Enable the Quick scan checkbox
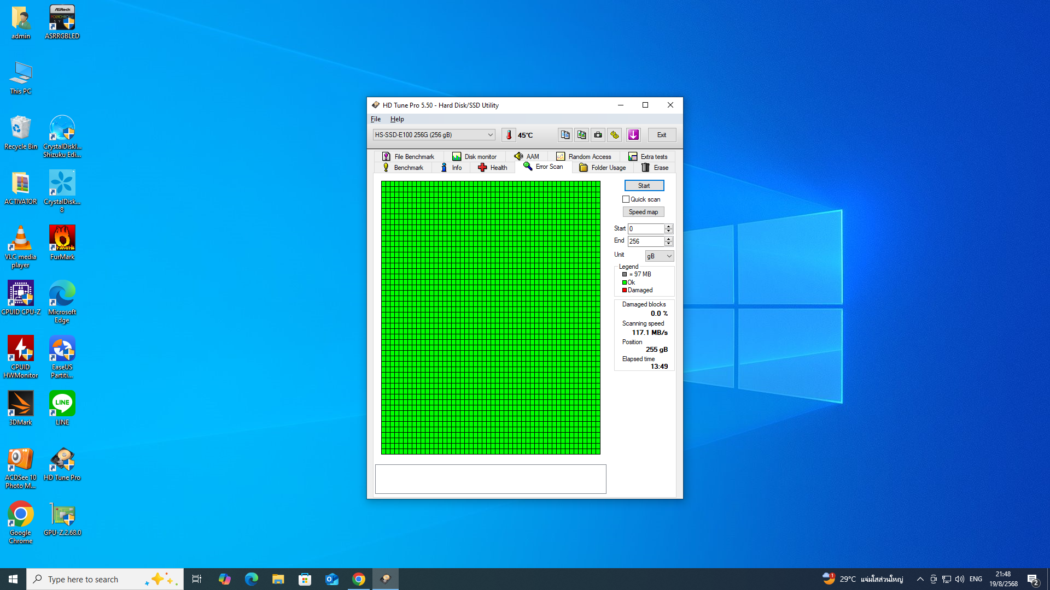This screenshot has height=590, width=1050. (x=626, y=199)
